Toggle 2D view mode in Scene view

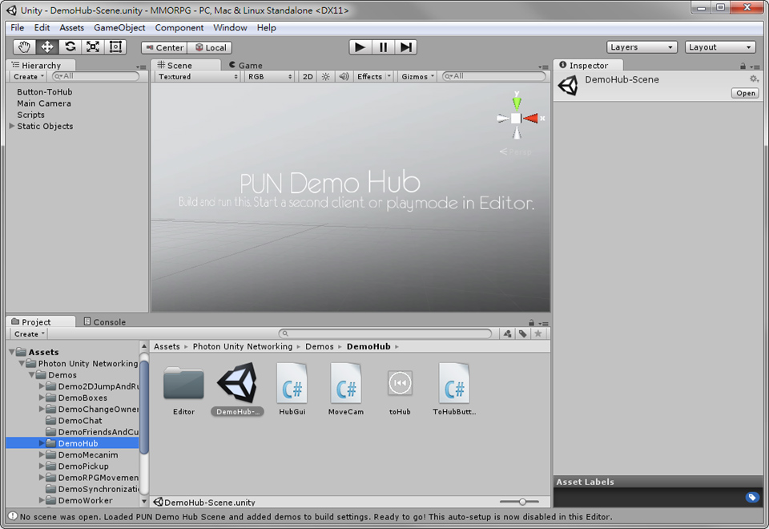coord(307,76)
